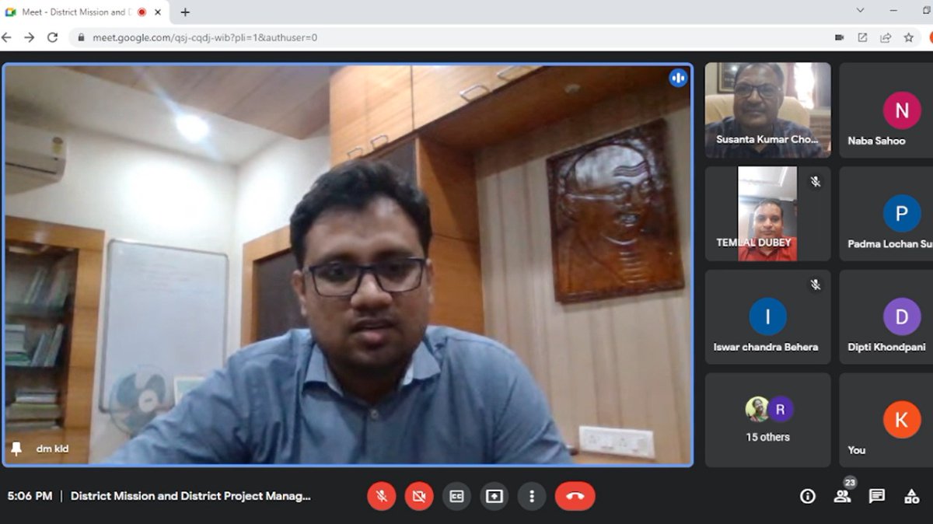Open meeting details info icon

(808, 496)
